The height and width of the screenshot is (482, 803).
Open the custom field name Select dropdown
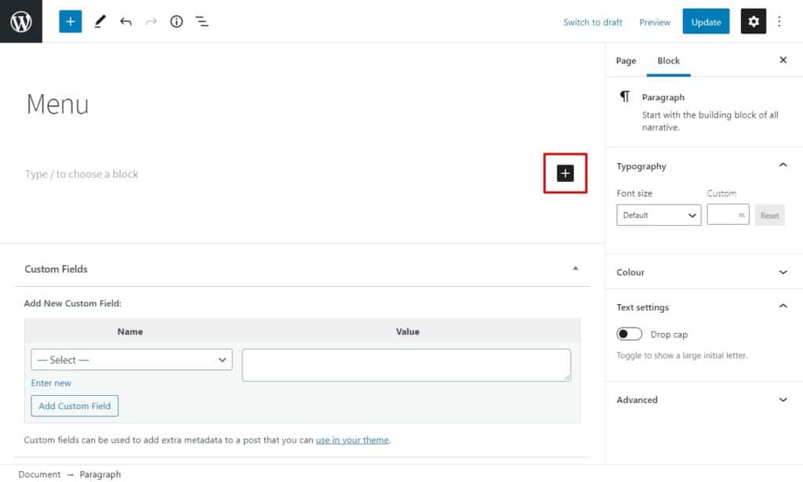coord(130,359)
